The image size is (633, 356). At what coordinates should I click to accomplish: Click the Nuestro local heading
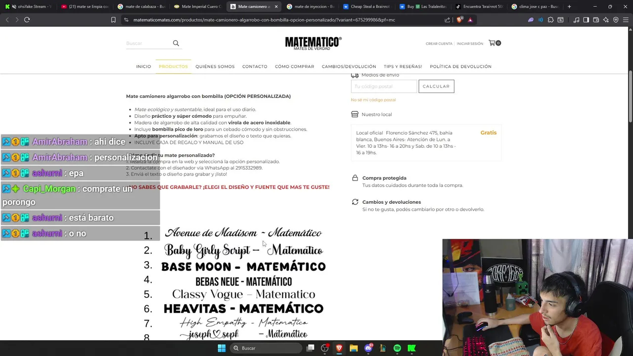point(376,114)
